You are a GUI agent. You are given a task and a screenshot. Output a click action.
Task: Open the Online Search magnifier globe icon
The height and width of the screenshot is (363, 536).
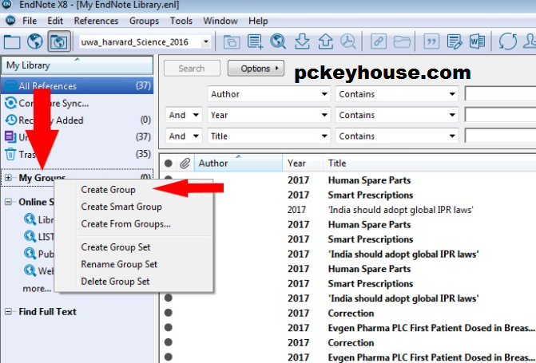pos(278,41)
